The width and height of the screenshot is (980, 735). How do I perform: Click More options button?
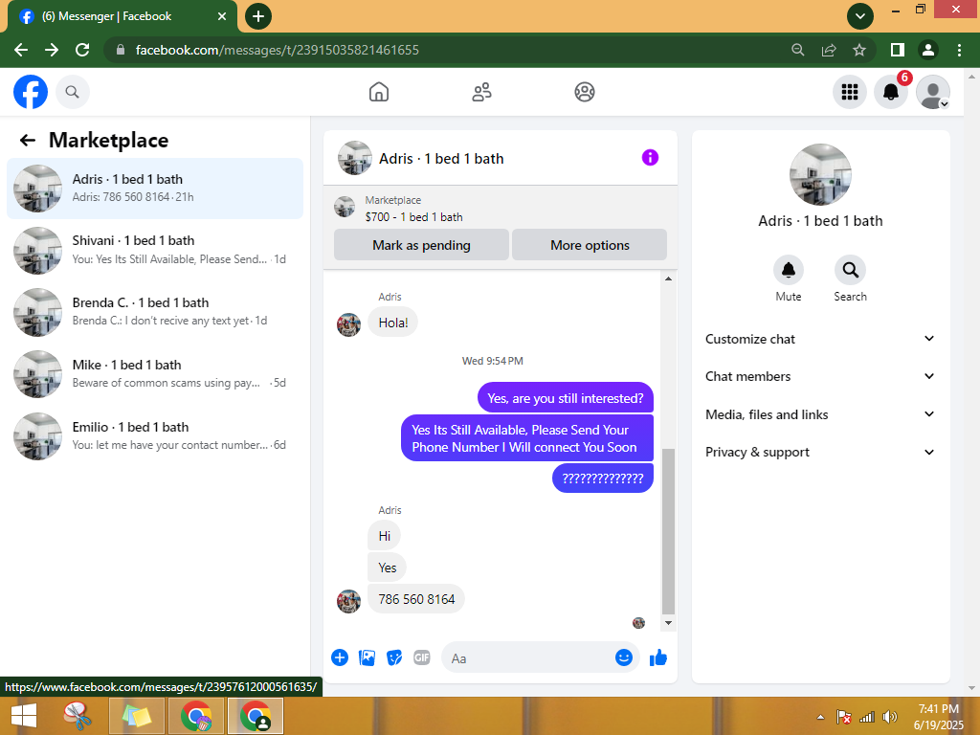pos(590,245)
